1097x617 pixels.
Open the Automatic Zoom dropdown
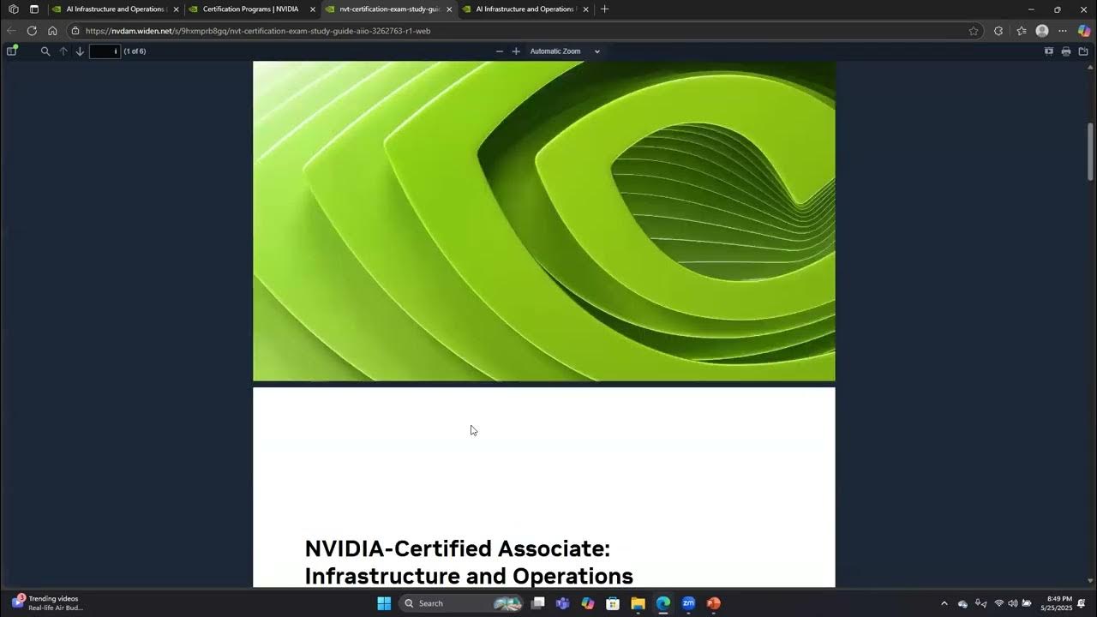click(565, 51)
